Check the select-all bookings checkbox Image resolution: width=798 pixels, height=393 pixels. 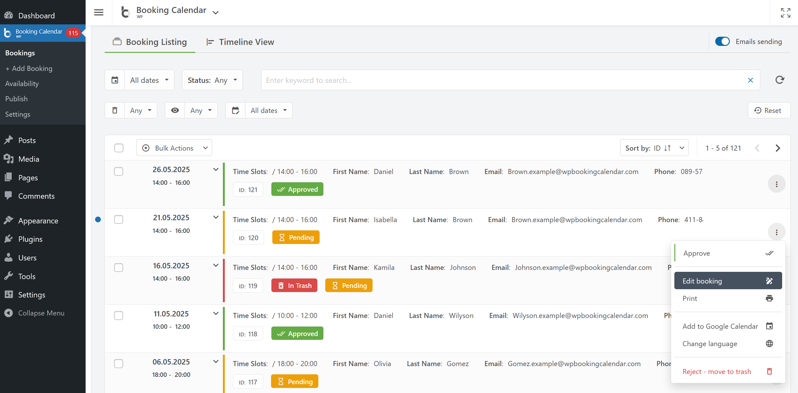(x=119, y=148)
